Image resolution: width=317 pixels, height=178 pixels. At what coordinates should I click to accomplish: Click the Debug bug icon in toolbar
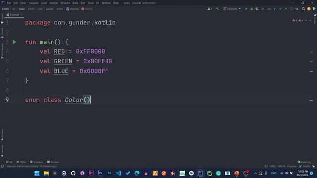coord(252,9)
